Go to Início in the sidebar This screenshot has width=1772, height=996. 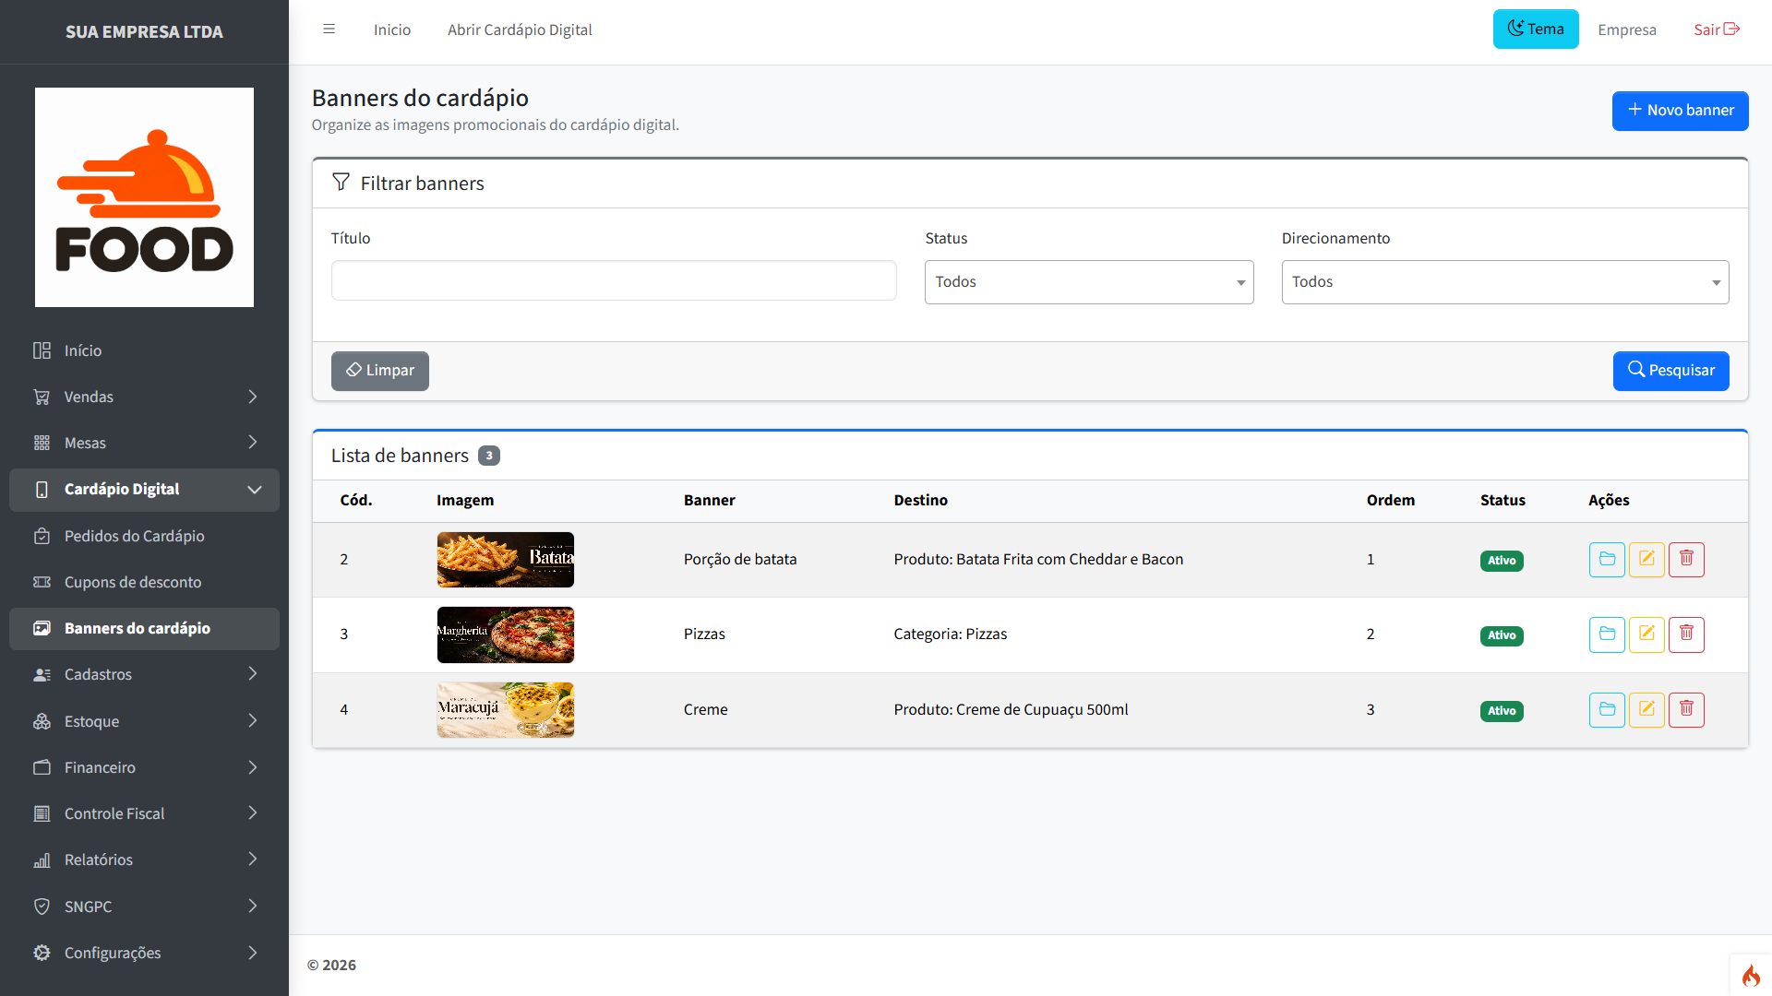[x=144, y=350]
